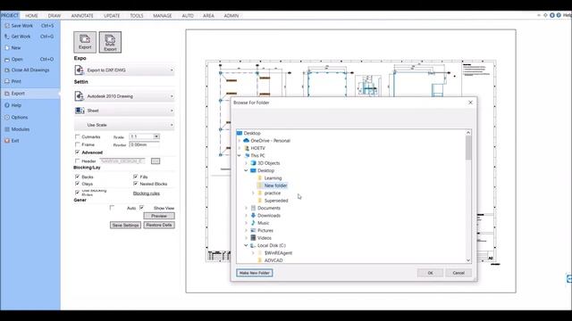The image size is (572, 321).
Task: Click the Autodesk 2010 Drawing icon
Action: [80, 96]
